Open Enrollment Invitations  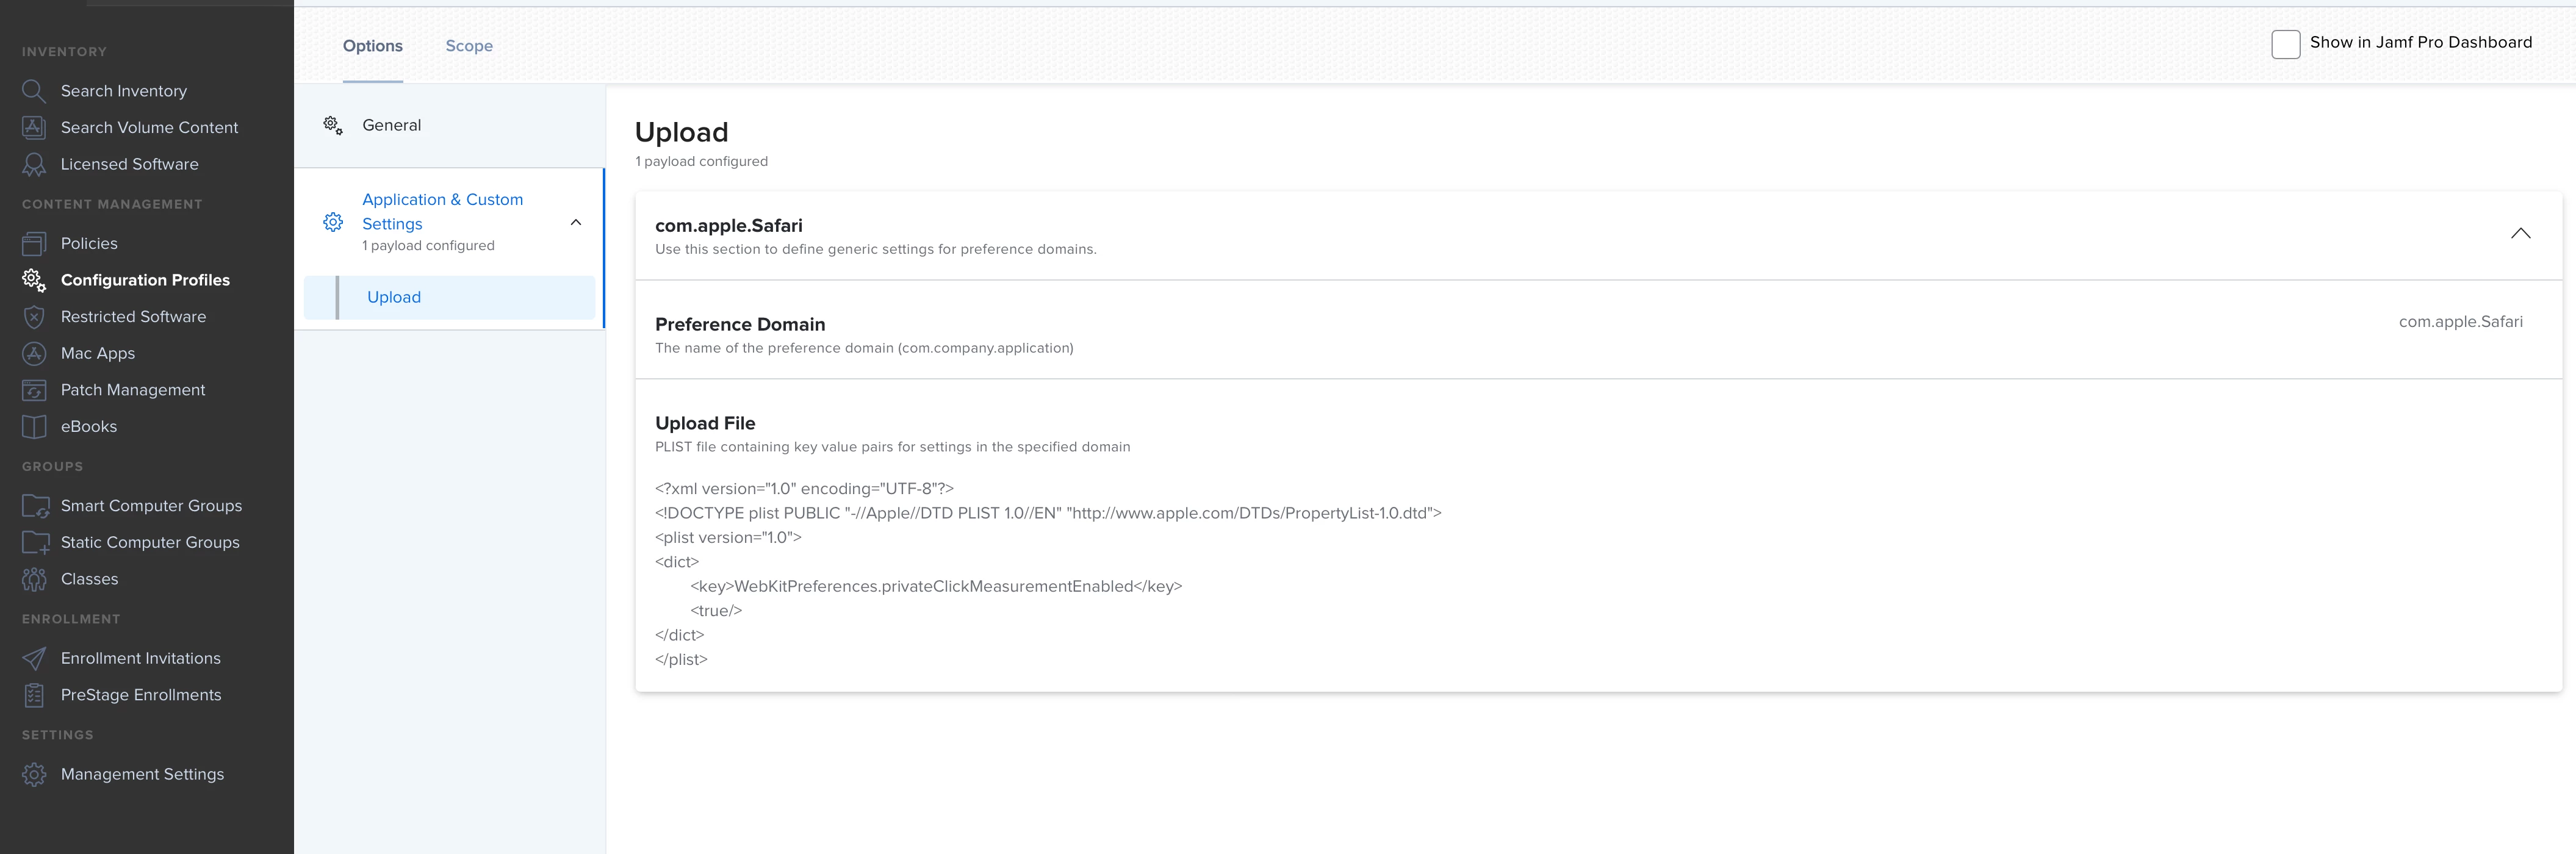tap(141, 659)
